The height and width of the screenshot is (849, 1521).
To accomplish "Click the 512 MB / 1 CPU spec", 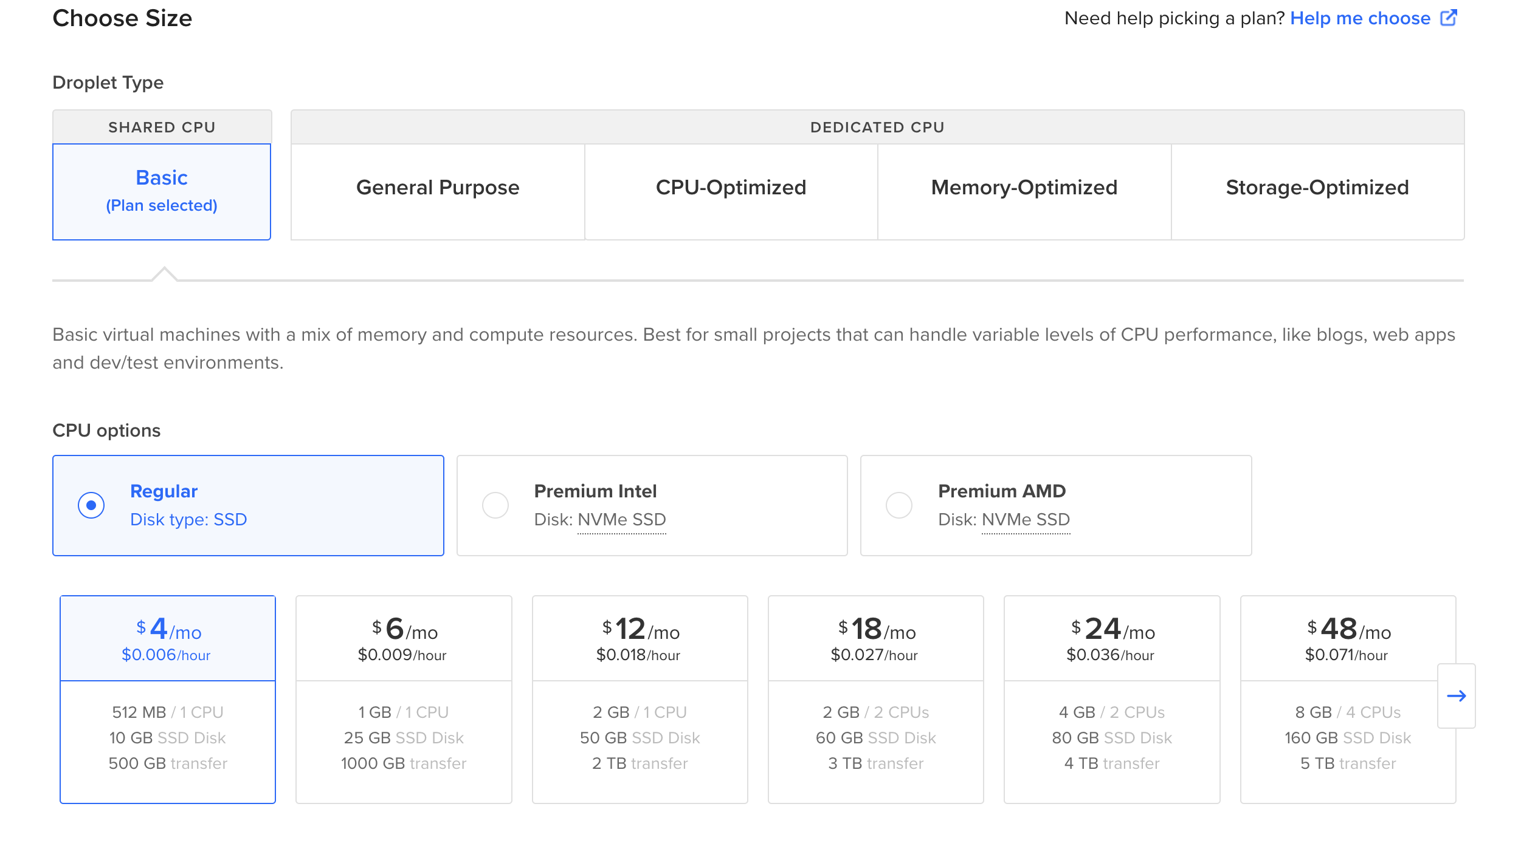I will 168,712.
